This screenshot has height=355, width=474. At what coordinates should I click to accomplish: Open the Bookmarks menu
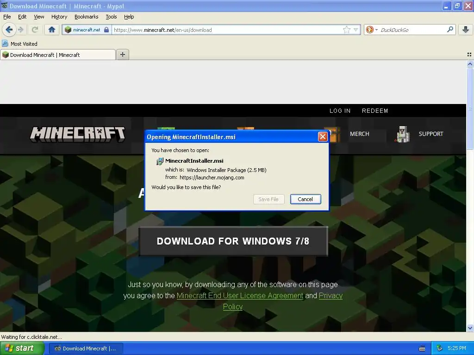point(86,17)
